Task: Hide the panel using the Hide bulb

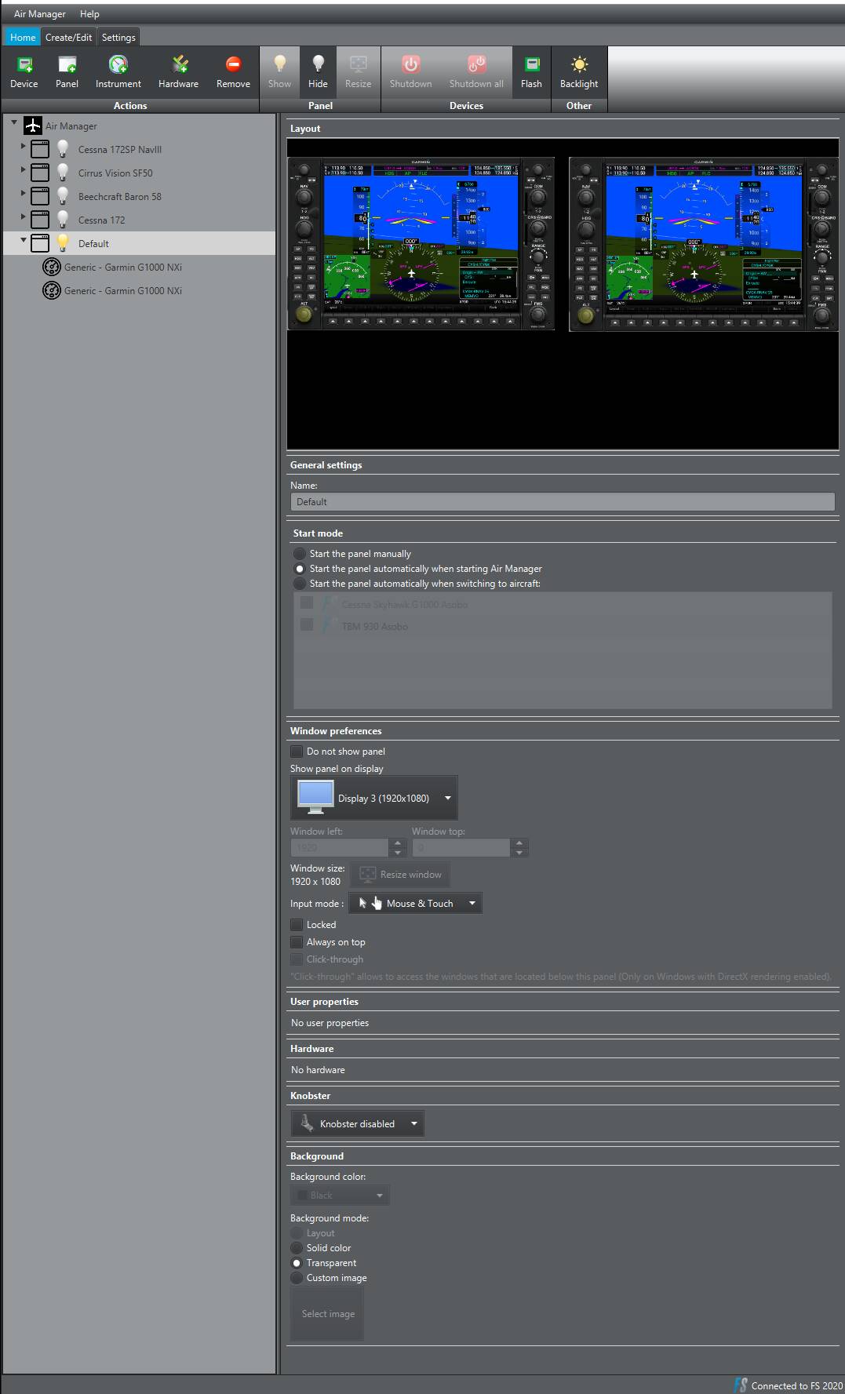Action: click(318, 65)
